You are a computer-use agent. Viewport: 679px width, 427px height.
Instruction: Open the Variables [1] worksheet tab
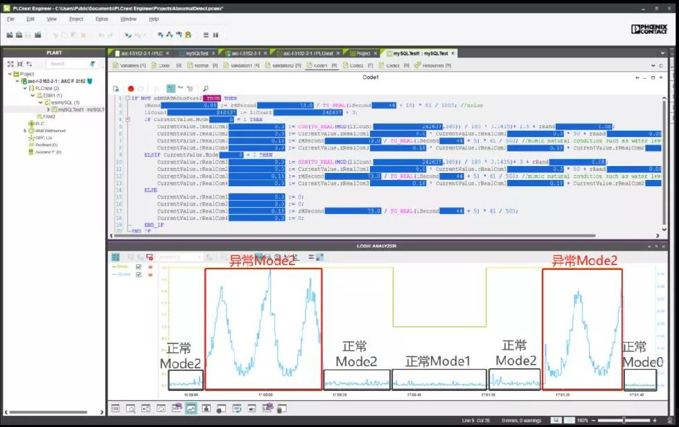pos(130,65)
